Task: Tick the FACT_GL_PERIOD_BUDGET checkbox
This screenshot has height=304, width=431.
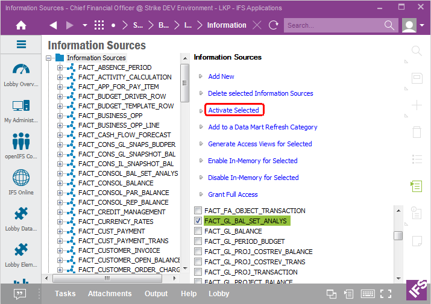Action: [x=198, y=241]
